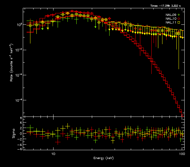Click the green plus marker for NAI_09
The image size is (190, 167).
tap(179, 15)
